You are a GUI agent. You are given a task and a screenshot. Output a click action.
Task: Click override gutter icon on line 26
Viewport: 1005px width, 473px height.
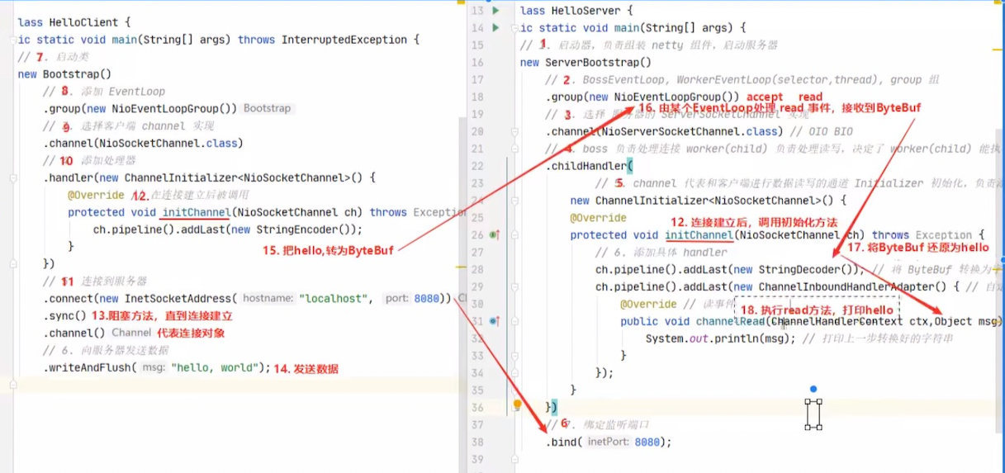[495, 235]
